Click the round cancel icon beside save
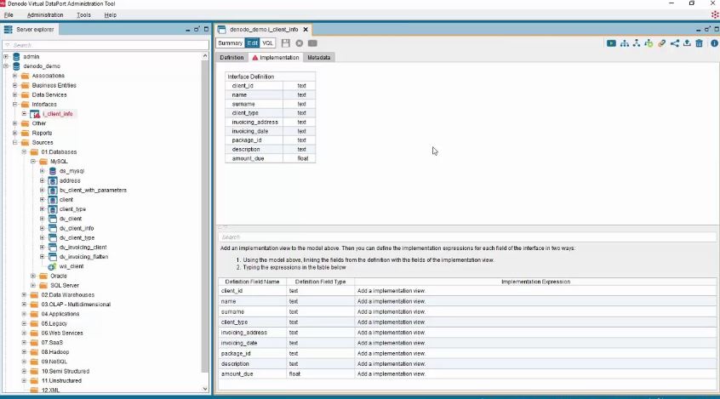The height and width of the screenshot is (399, 720). tap(300, 43)
